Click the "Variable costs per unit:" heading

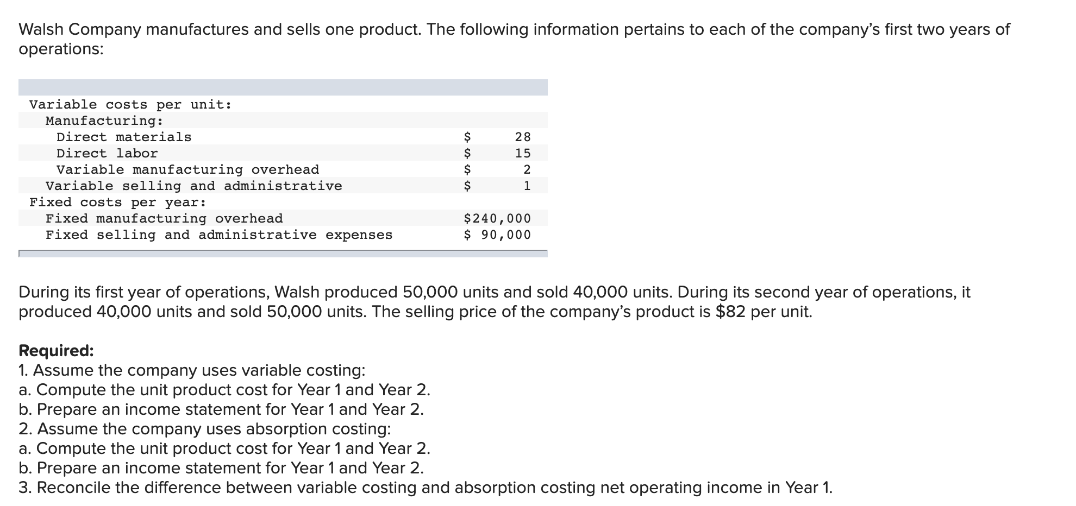(x=130, y=104)
